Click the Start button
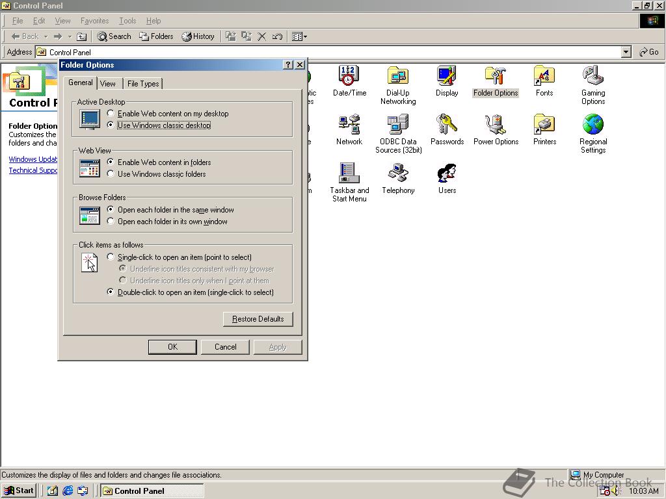This screenshot has height=499, width=666. click(x=19, y=491)
